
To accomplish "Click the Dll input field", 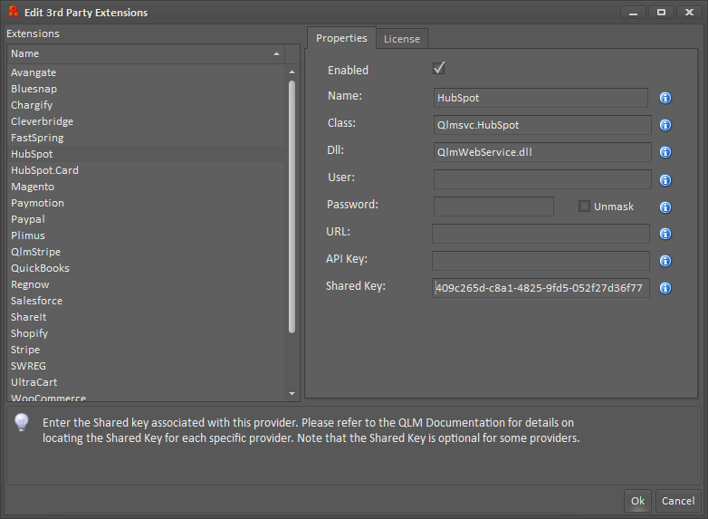I will click(x=542, y=152).
